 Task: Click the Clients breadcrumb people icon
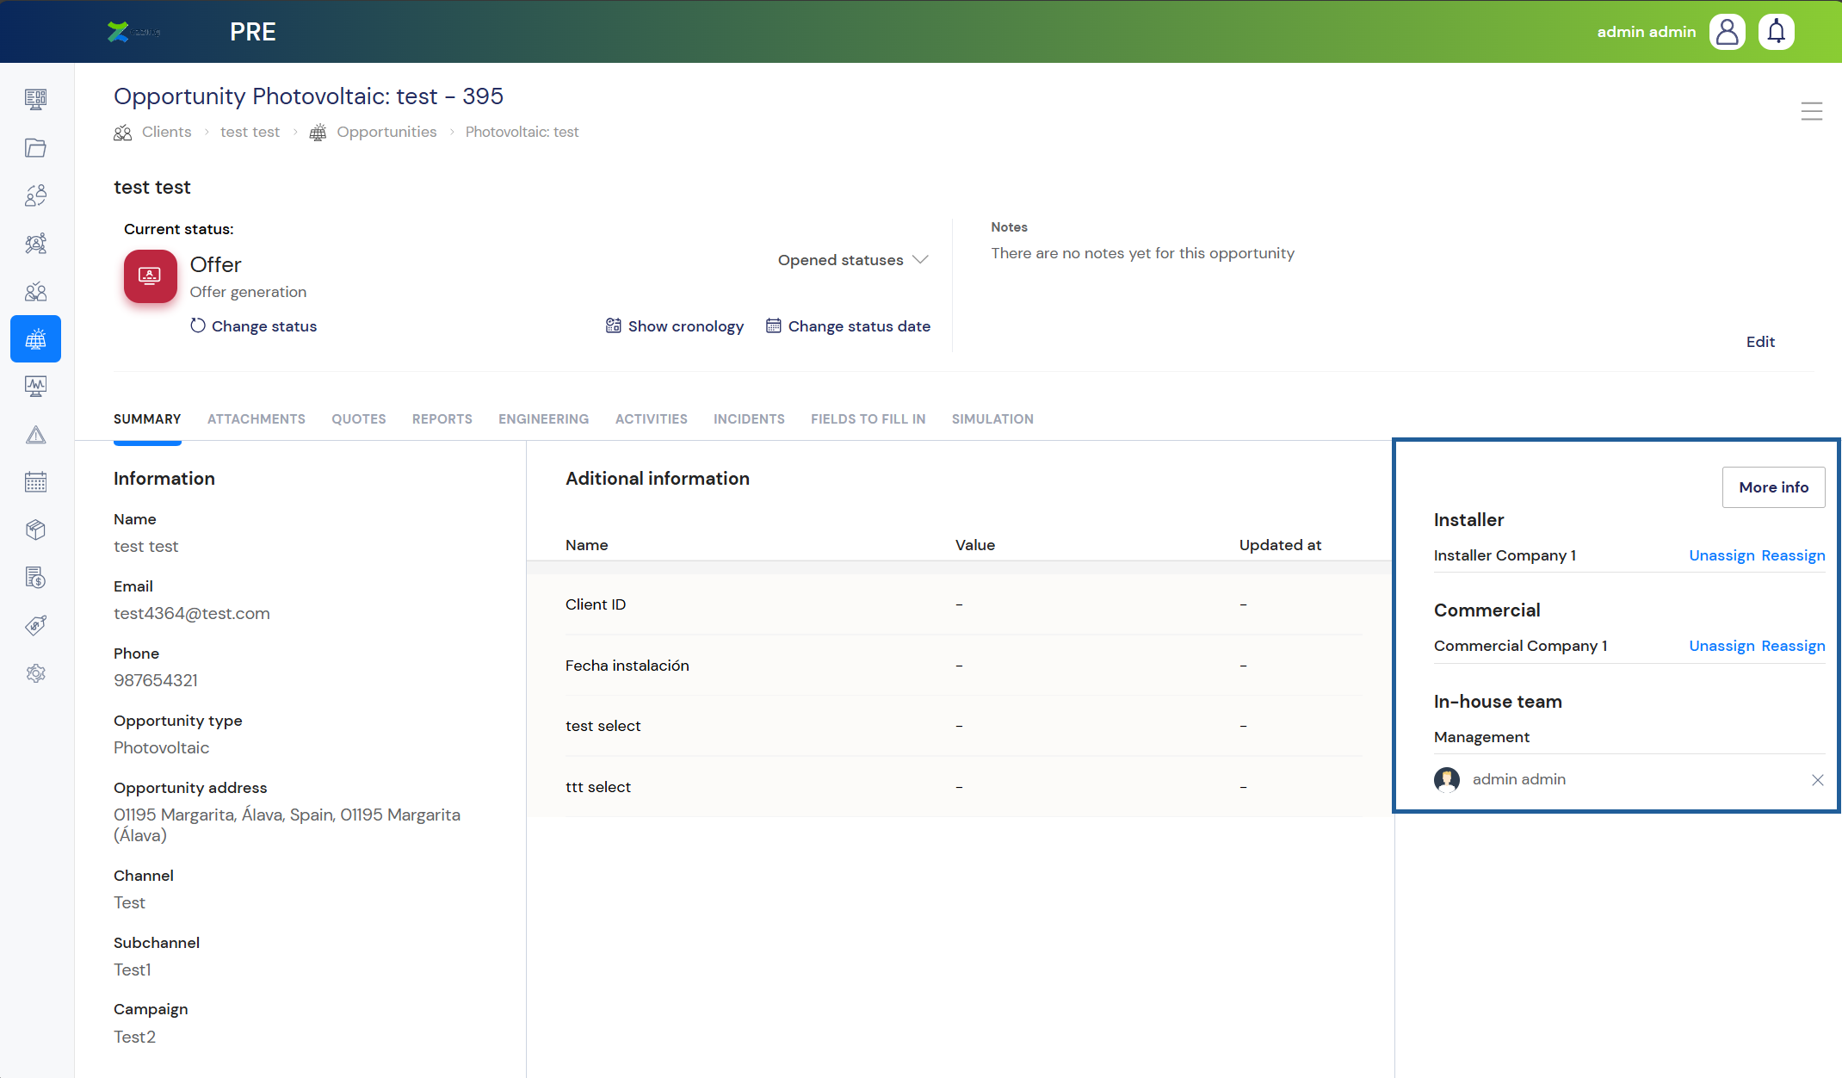(x=123, y=133)
